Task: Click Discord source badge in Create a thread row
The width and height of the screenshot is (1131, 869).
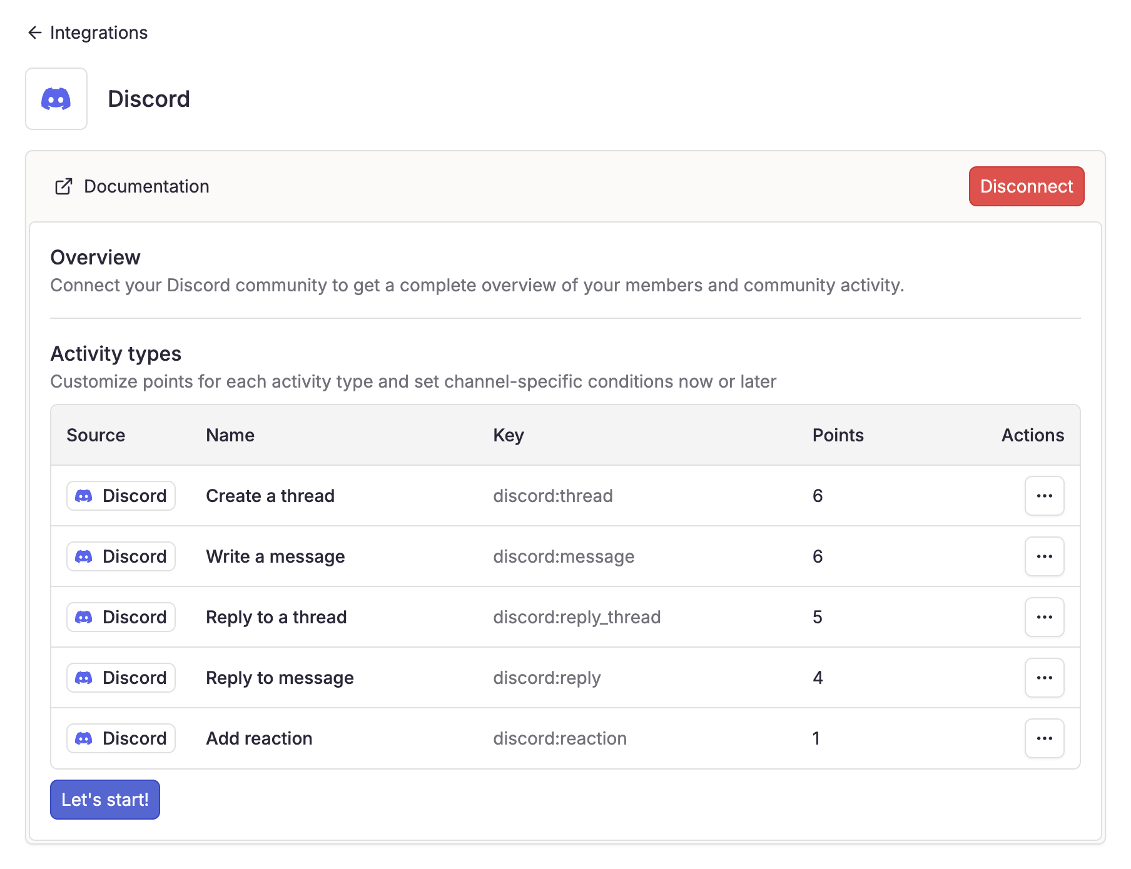Action: [121, 496]
